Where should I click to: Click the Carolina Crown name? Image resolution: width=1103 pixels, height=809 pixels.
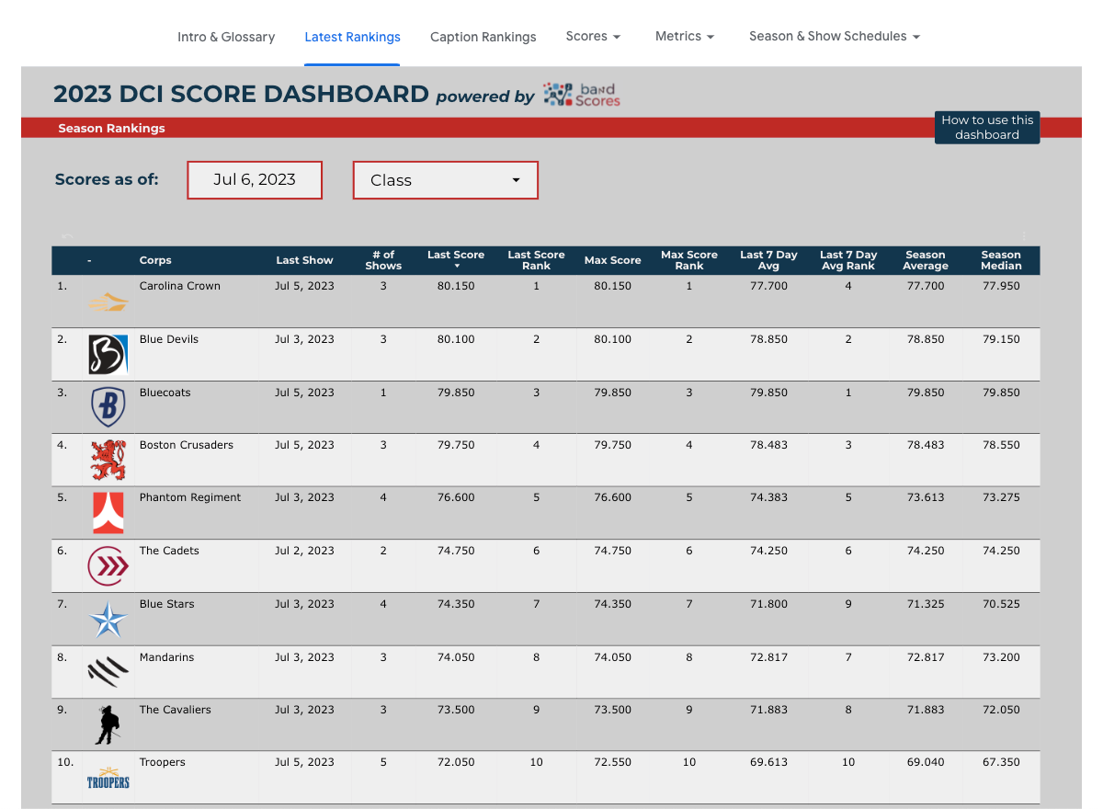(180, 286)
